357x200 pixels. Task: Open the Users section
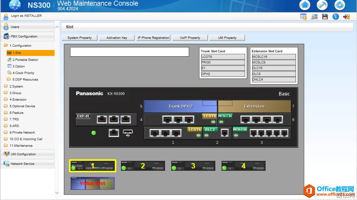[28, 27]
